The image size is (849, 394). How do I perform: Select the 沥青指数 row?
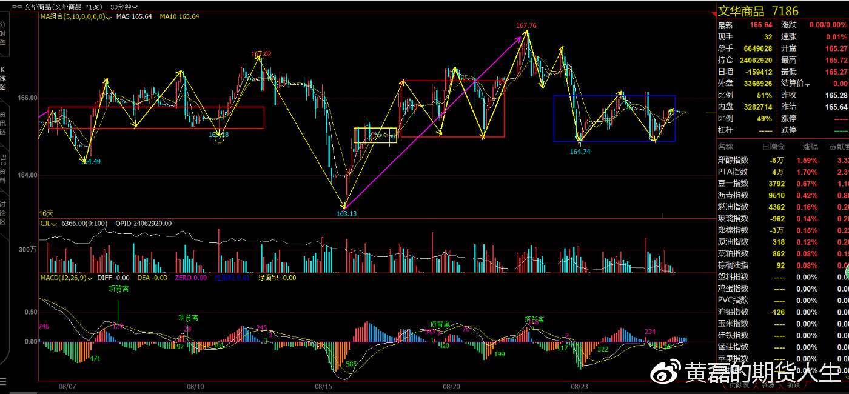pyautogui.click(x=782, y=195)
